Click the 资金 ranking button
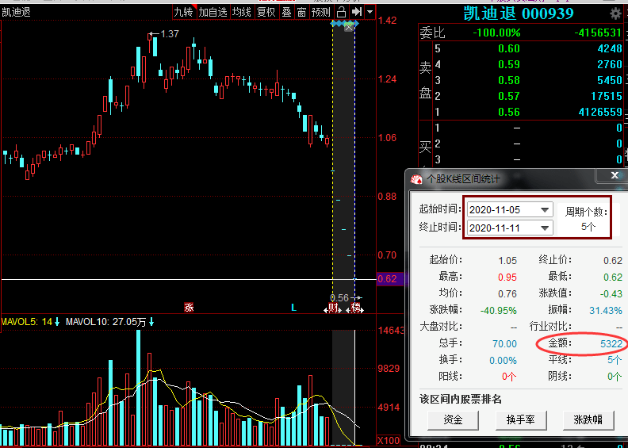This screenshot has width=628, height=448. (454, 419)
